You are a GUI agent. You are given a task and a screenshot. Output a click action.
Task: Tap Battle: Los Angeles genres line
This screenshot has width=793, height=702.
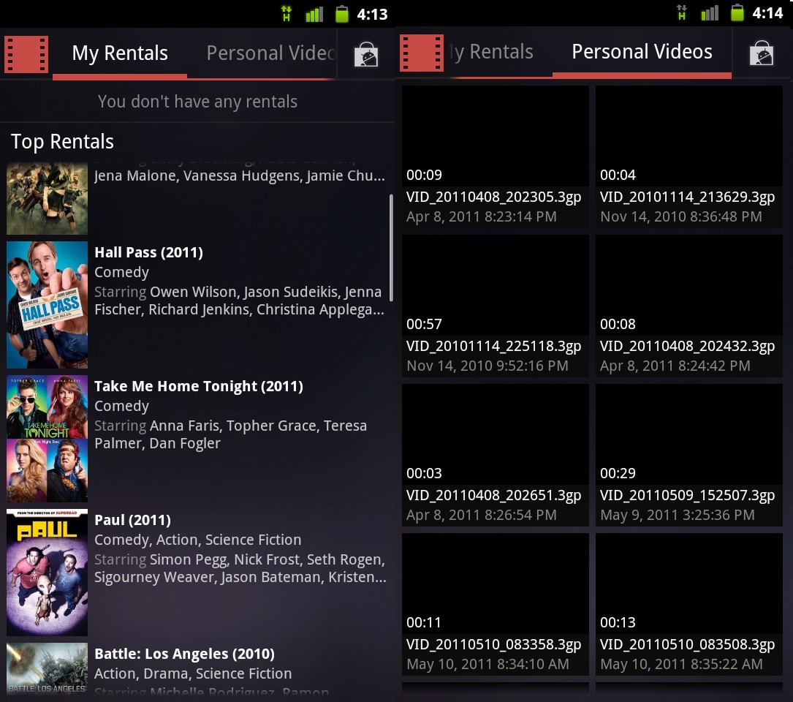coord(193,673)
